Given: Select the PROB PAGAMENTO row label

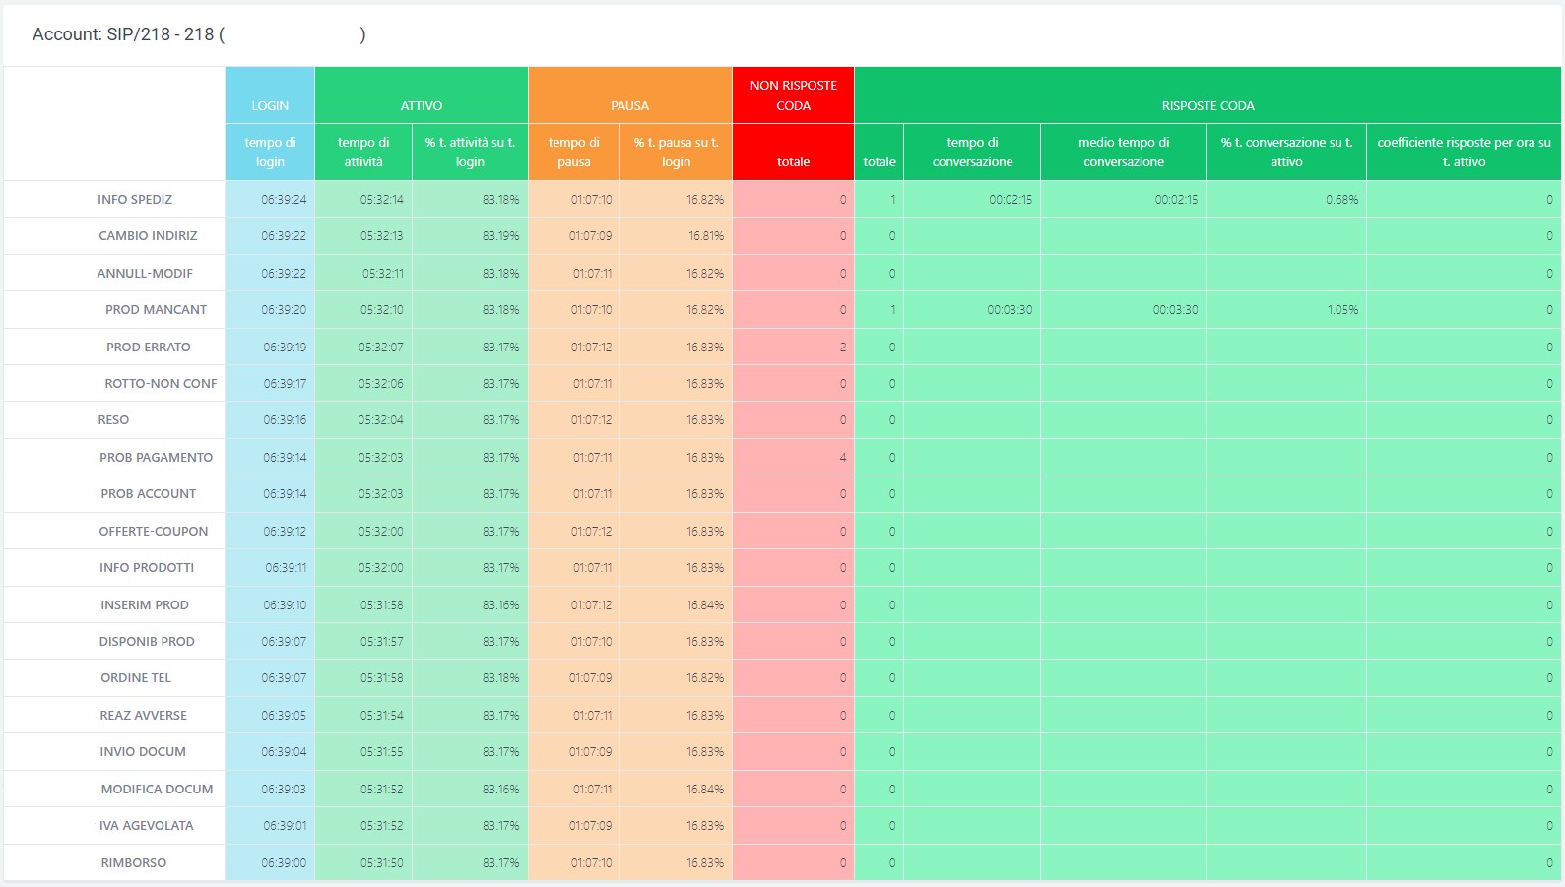Looking at the screenshot, I should coord(156,457).
